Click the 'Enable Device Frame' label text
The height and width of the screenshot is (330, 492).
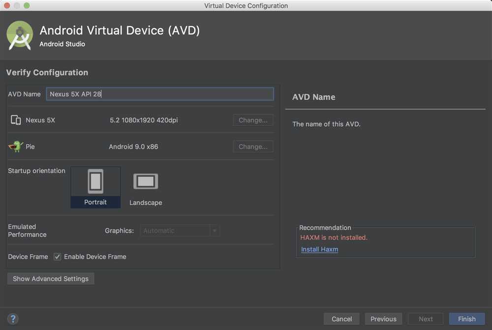click(95, 257)
